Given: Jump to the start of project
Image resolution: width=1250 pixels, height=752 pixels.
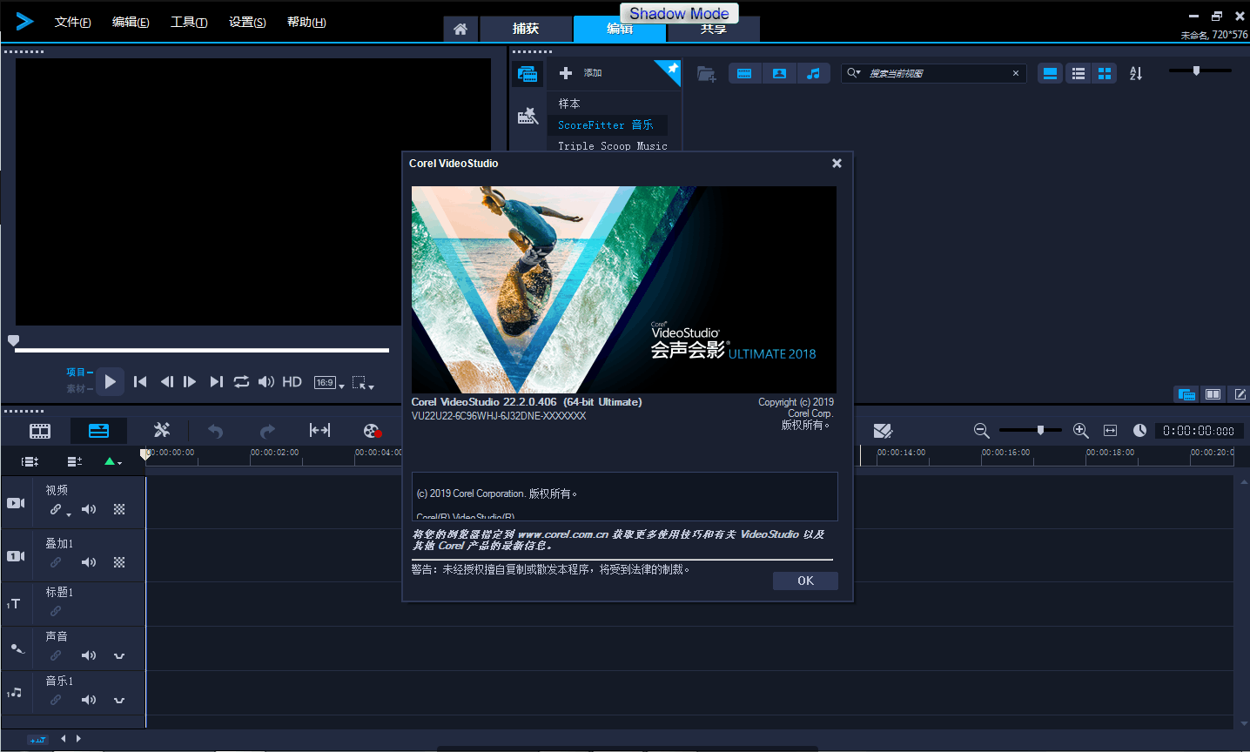Looking at the screenshot, I should tap(140, 382).
